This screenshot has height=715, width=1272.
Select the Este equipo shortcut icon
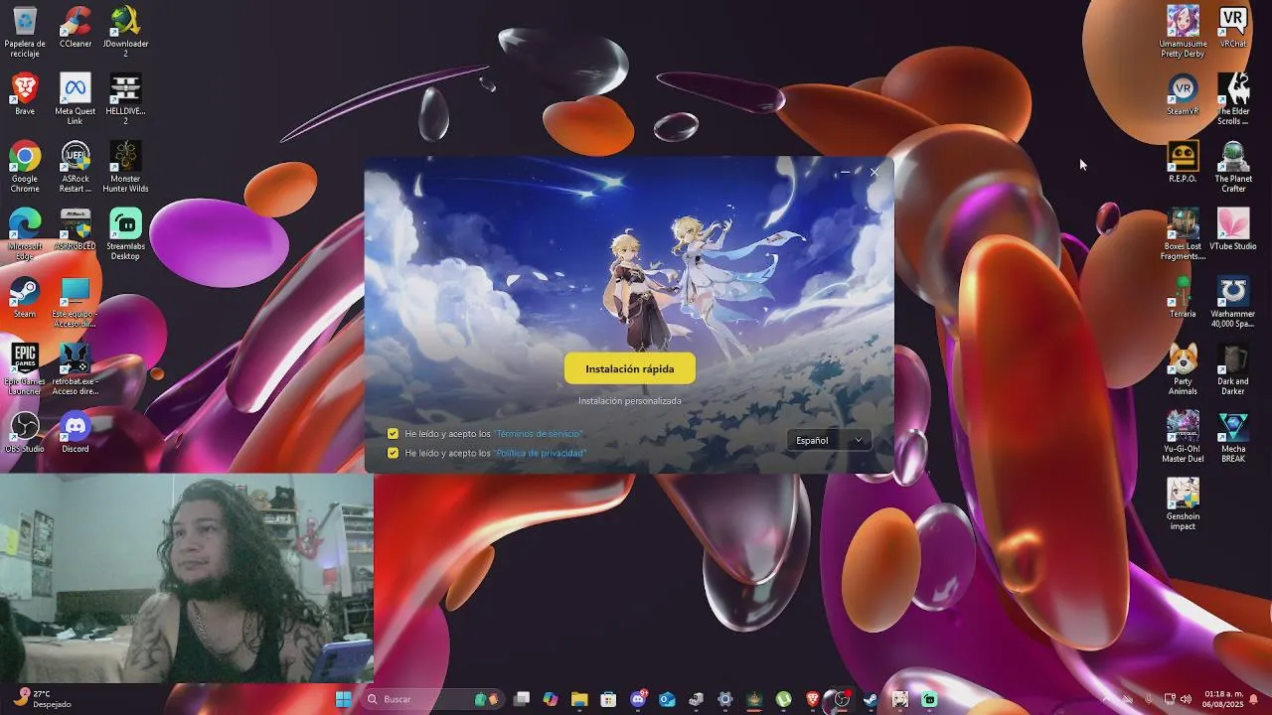click(x=76, y=302)
